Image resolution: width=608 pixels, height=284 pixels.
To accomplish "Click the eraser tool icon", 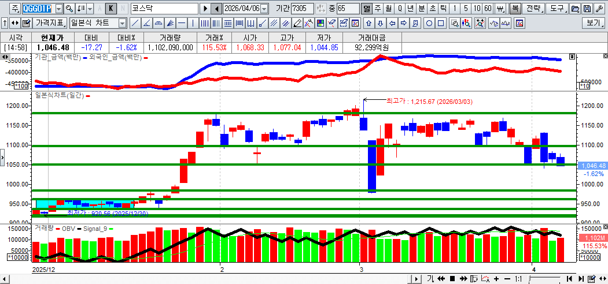I will coord(297,23).
